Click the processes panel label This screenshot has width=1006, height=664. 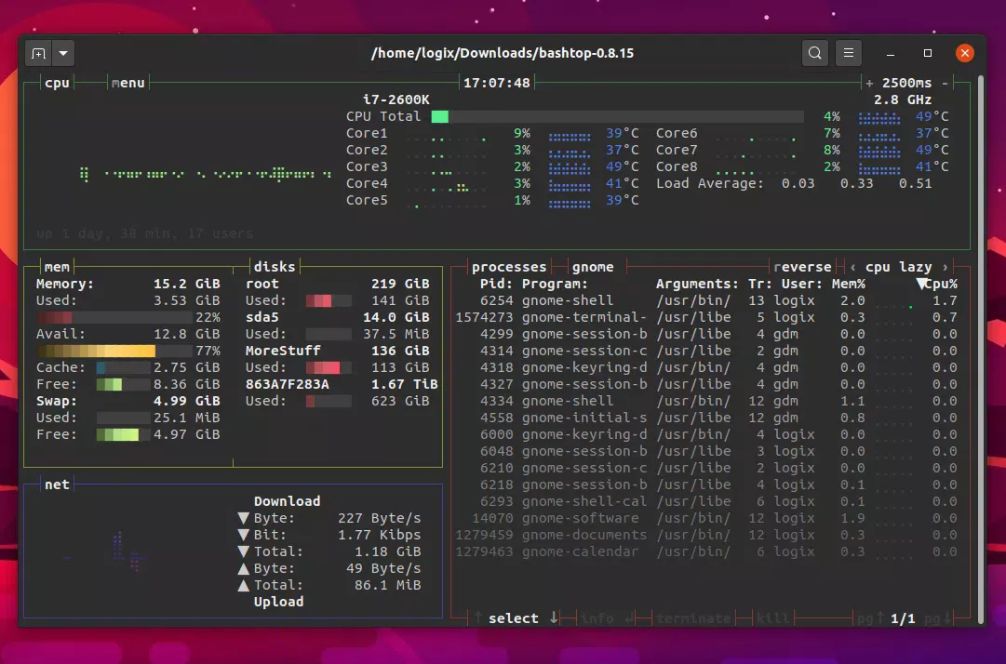509,267
